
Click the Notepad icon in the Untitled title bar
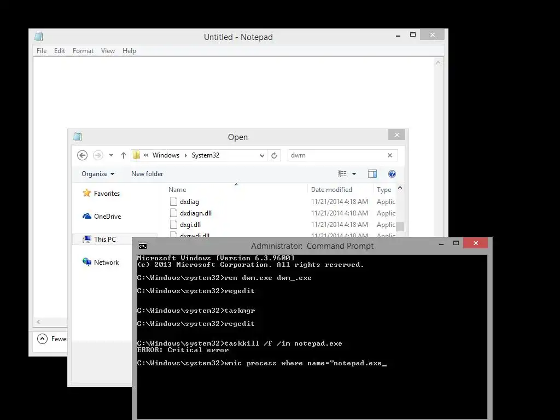pyautogui.click(x=39, y=37)
